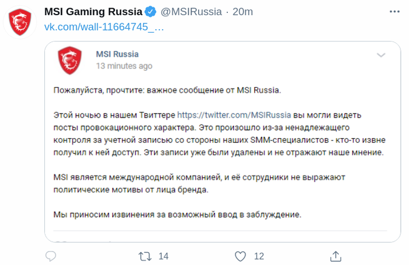Expand the chevron menu in the VK post card
Viewport: 409px width, 265px height.
[x=381, y=55]
